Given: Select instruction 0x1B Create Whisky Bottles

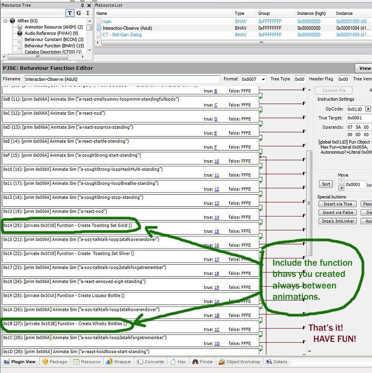Looking at the screenshot, I should click(x=131, y=327).
